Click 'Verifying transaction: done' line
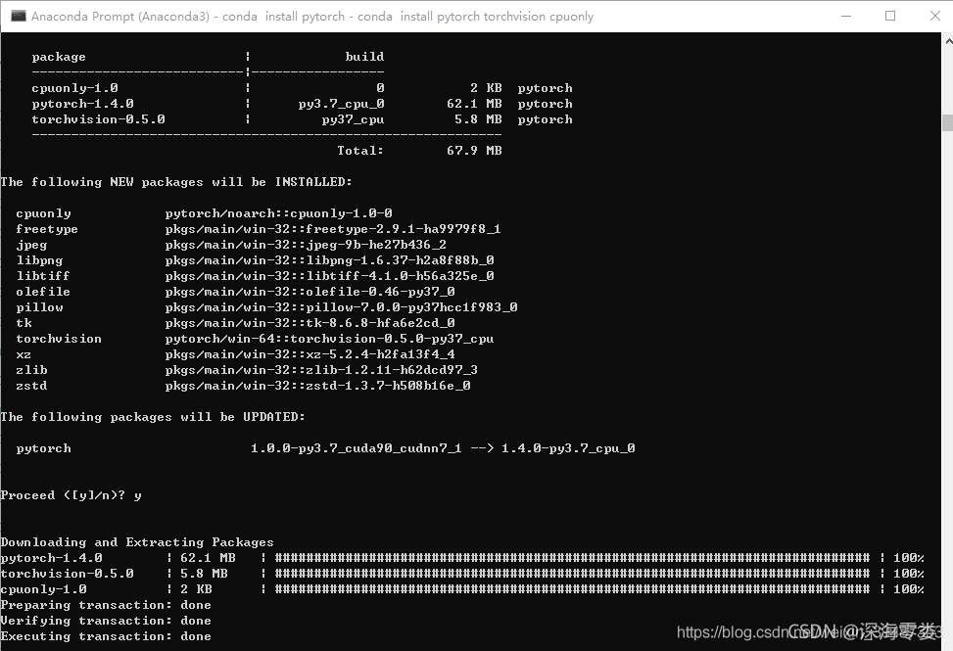The width and height of the screenshot is (953, 651). point(106,622)
